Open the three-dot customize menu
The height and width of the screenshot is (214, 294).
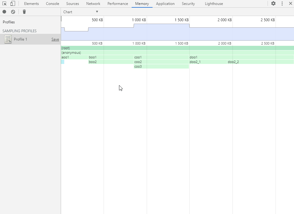(x=282, y=4)
